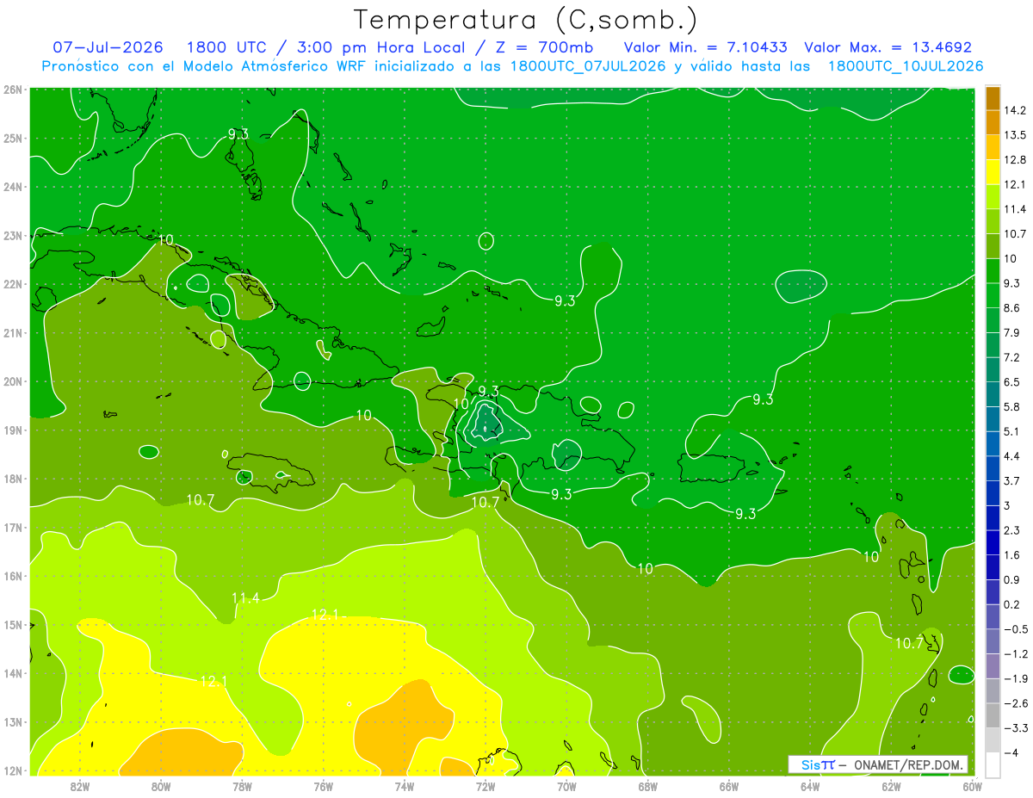Viewport: 1033px width, 798px height.
Task: Click the "1800UTC_10JUL2026" valid-until timestamp
Action: tap(906, 66)
